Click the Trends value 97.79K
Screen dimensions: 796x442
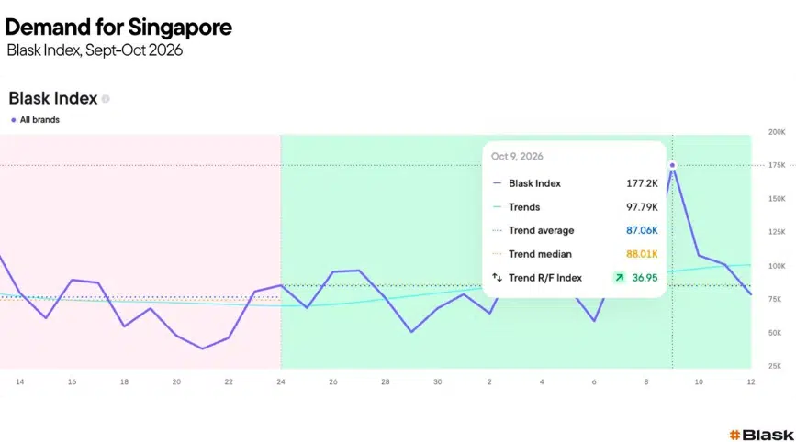pyautogui.click(x=642, y=207)
